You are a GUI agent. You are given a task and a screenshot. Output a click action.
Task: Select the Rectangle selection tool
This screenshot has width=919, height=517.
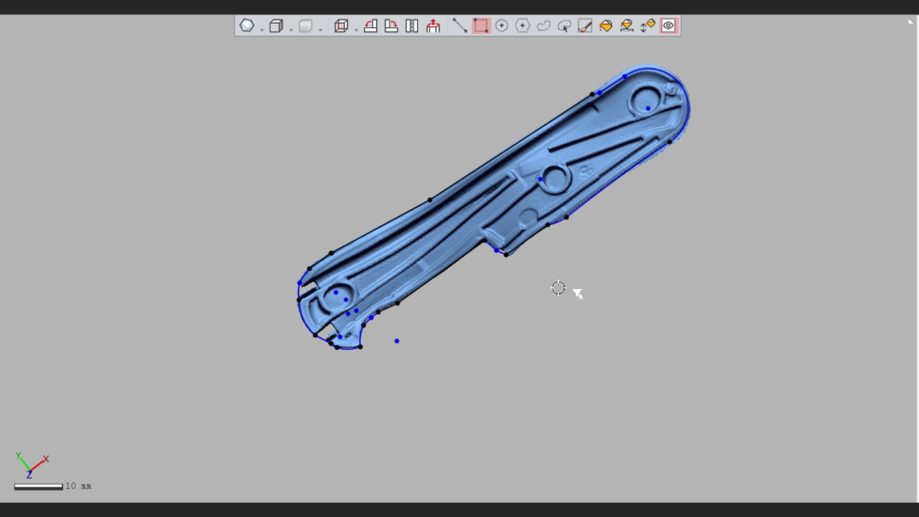pos(480,26)
